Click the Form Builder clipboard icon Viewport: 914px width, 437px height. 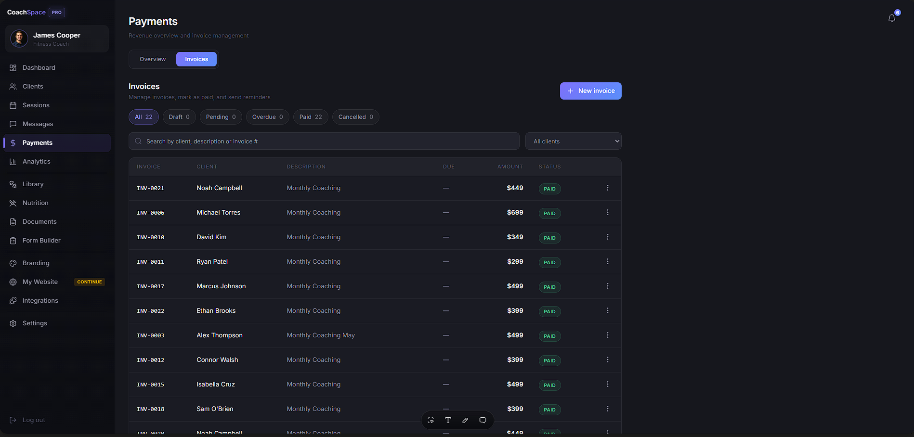13,241
